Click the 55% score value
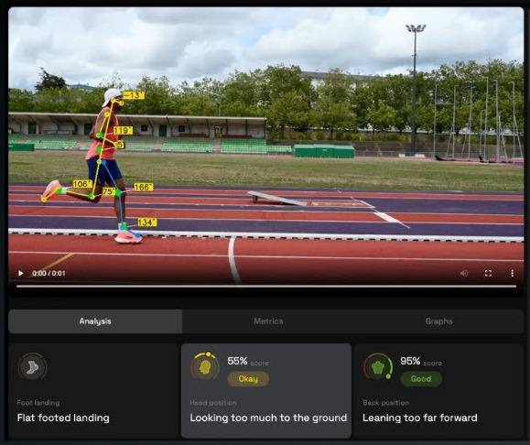530x445 pixels. click(x=237, y=361)
